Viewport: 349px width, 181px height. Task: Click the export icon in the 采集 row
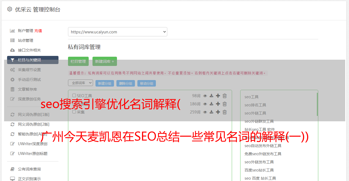(211, 112)
